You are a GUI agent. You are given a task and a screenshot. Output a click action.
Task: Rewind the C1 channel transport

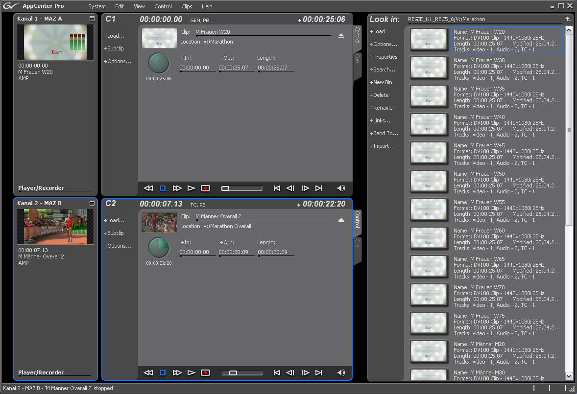(x=148, y=188)
